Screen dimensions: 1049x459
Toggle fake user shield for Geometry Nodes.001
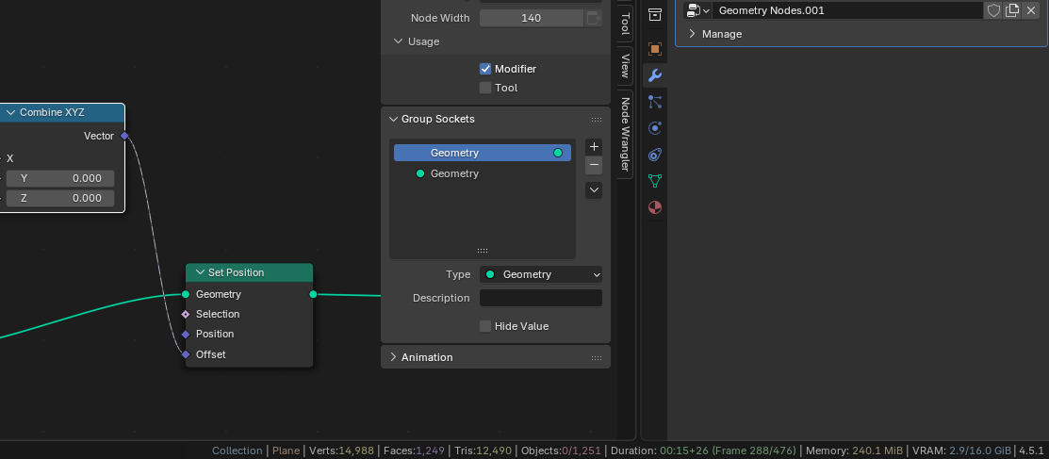click(993, 10)
